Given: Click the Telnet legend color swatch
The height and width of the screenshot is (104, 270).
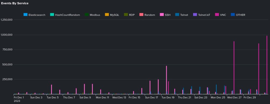Looking at the screenshot, I should 177,15.
